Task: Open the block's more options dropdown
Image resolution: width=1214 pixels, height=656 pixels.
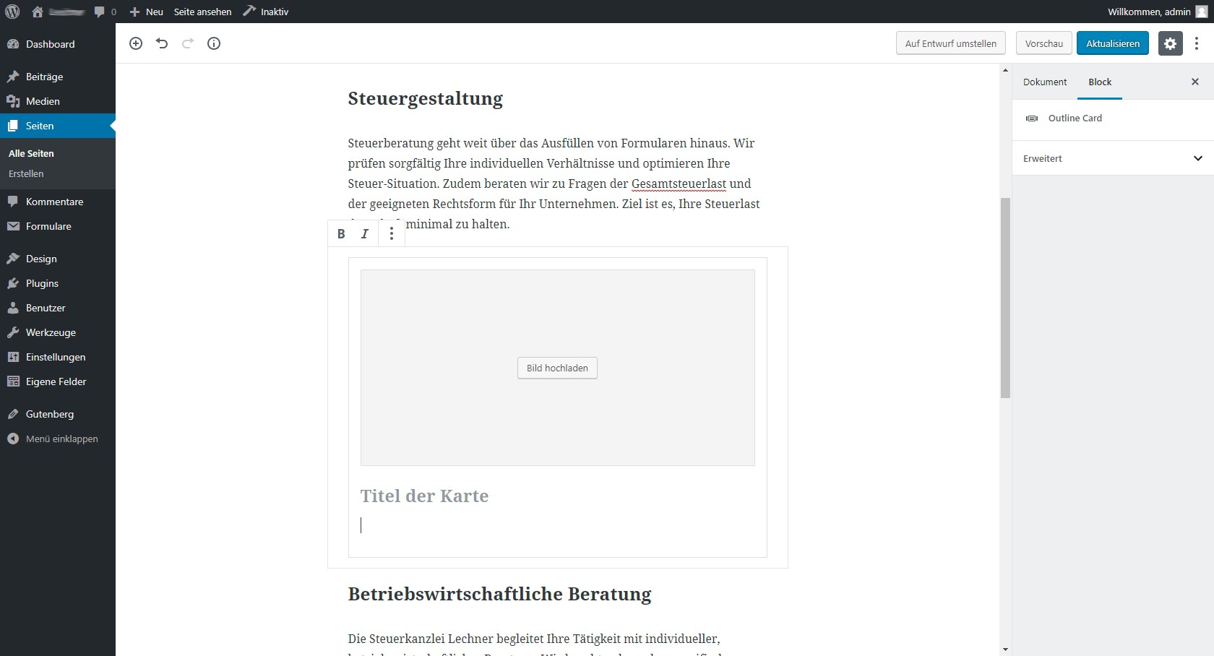Action: click(x=391, y=233)
